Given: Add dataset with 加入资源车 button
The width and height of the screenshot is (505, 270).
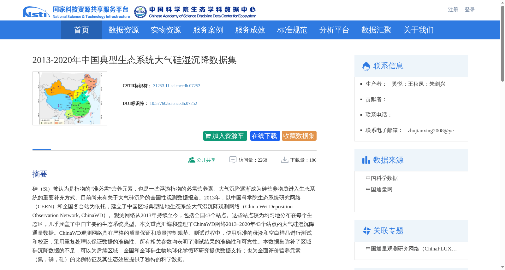Looking at the screenshot, I should click(x=225, y=136).
